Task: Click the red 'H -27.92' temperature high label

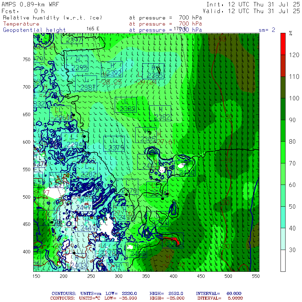Action: click(173, 261)
